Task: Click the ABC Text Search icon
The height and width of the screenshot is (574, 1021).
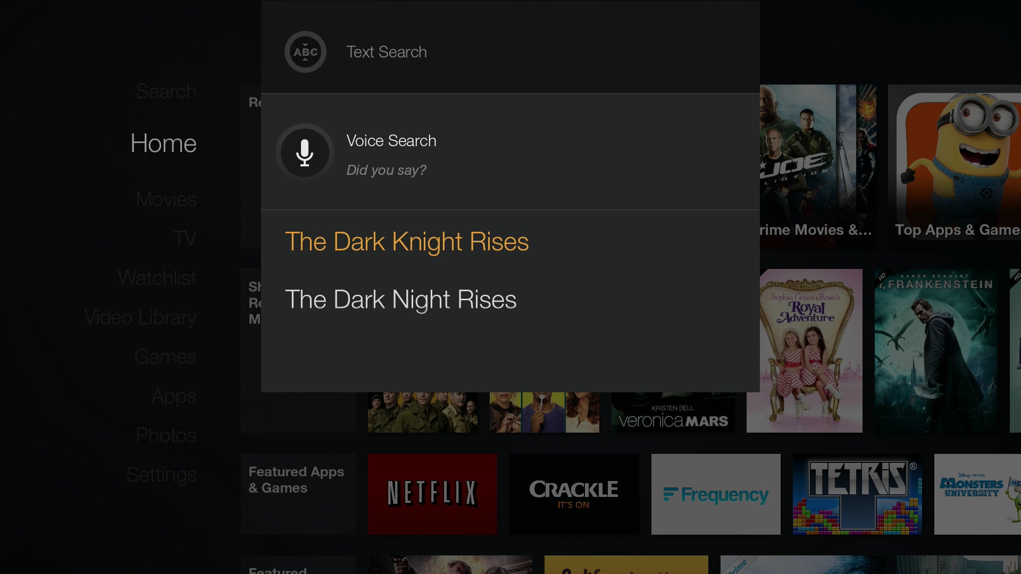Action: (305, 52)
